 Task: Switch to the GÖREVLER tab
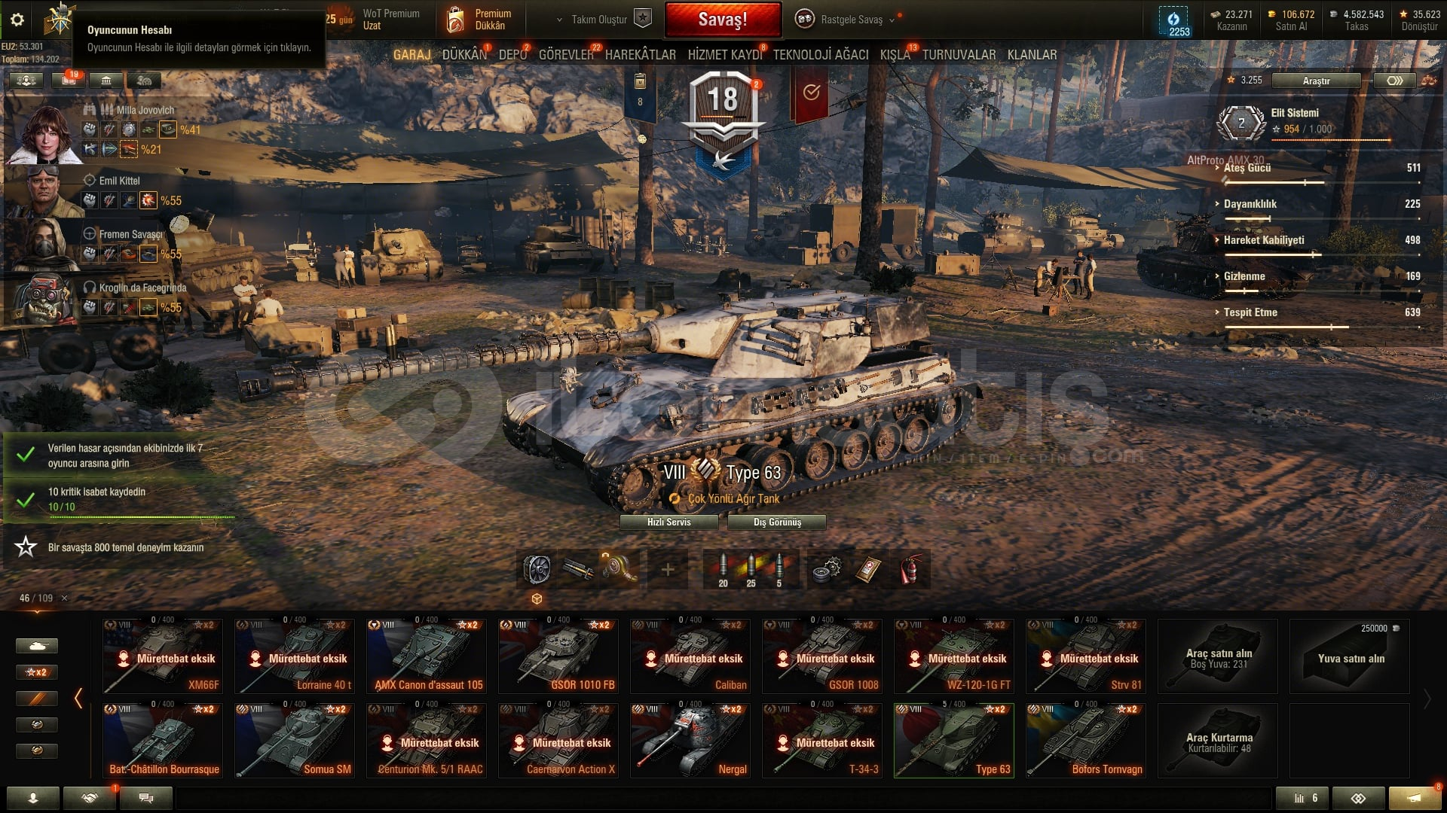[x=566, y=54]
